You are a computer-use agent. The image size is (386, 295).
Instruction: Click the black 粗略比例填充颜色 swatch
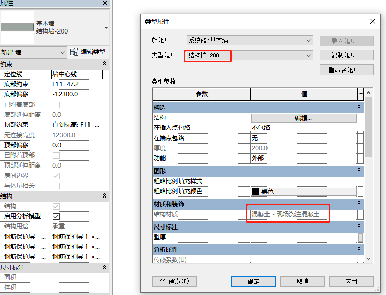(255, 191)
